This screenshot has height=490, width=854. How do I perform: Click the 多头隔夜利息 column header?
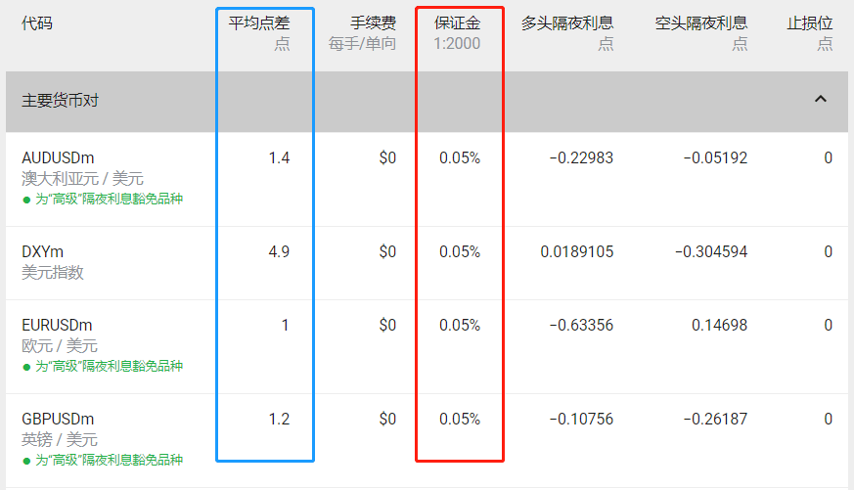[567, 23]
